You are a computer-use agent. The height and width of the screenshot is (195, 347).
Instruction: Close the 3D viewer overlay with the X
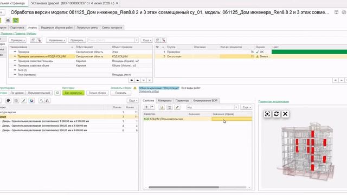285,114
